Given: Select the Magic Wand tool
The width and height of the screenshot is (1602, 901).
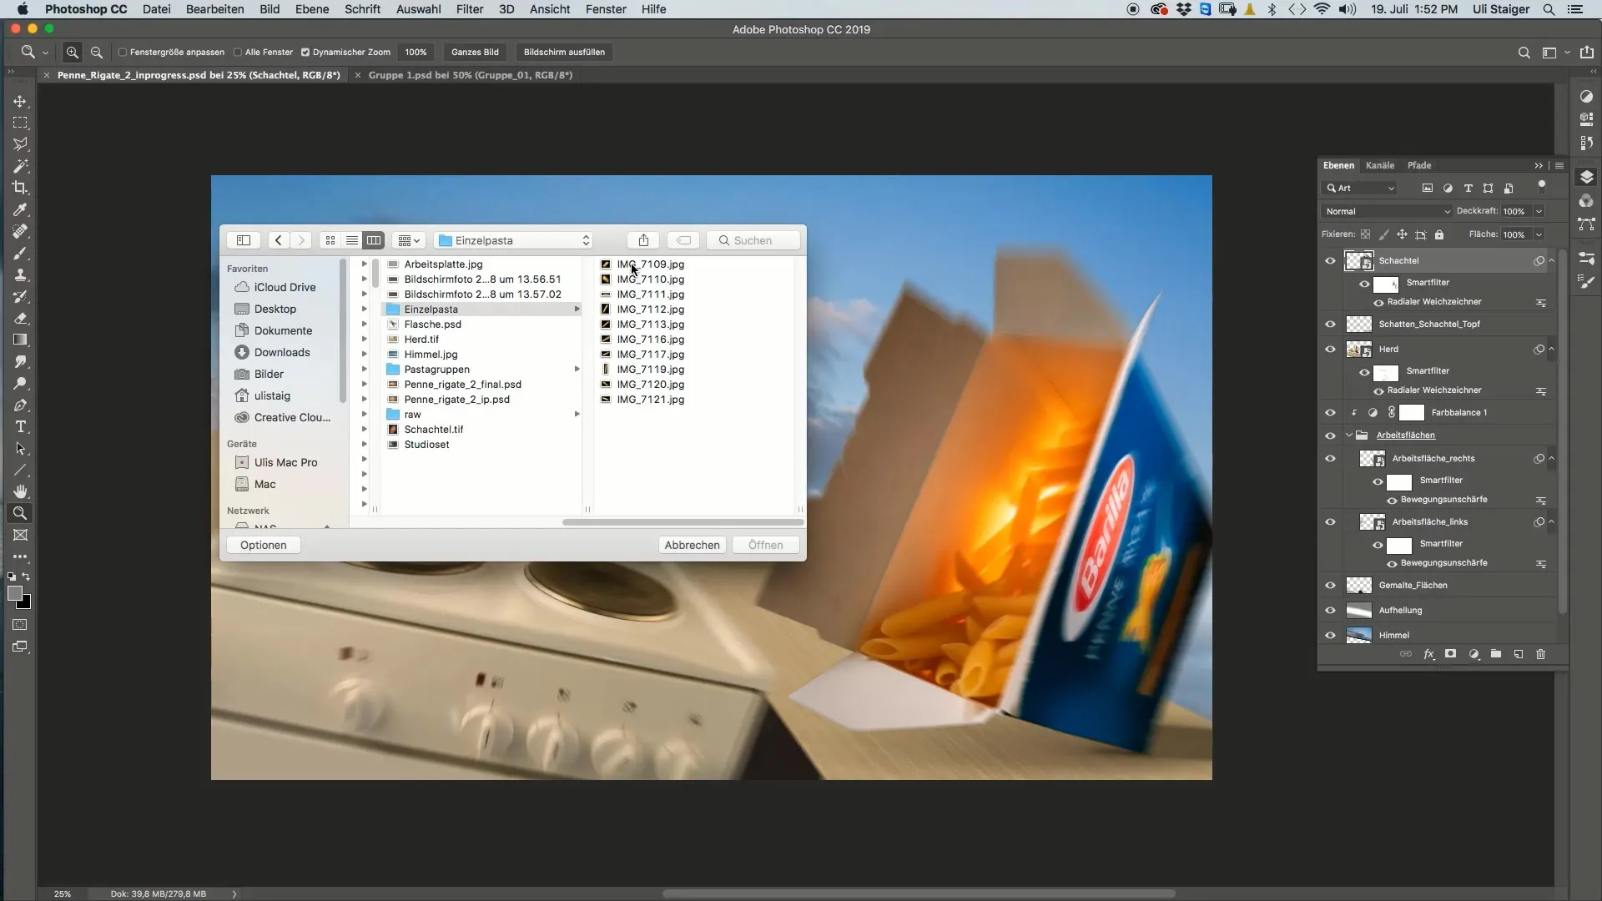Looking at the screenshot, I should click(x=20, y=166).
